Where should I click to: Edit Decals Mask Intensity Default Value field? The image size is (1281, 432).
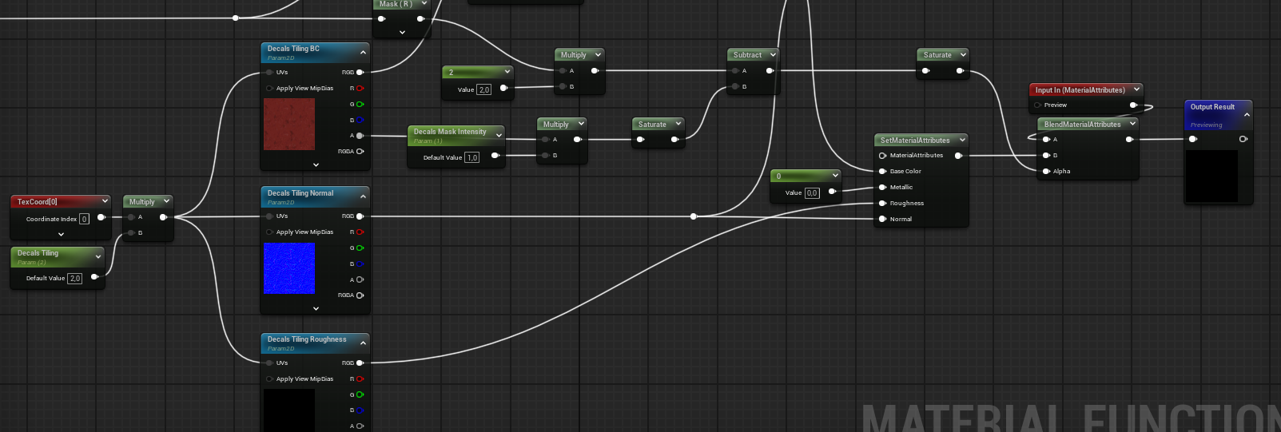click(x=472, y=157)
